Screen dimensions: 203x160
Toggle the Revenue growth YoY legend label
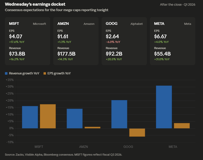pos(24,73)
